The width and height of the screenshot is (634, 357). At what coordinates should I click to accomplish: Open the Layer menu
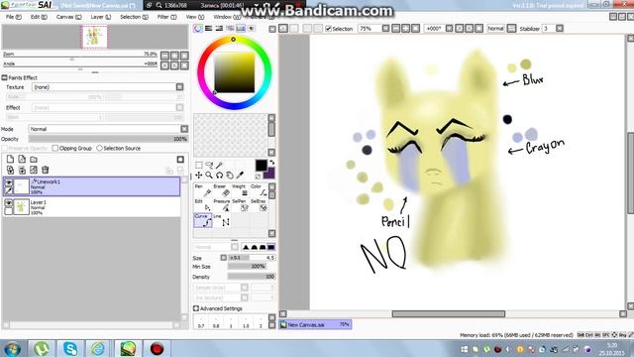101,17
